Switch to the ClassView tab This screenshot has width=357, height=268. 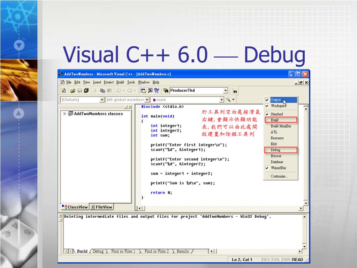coord(75,207)
